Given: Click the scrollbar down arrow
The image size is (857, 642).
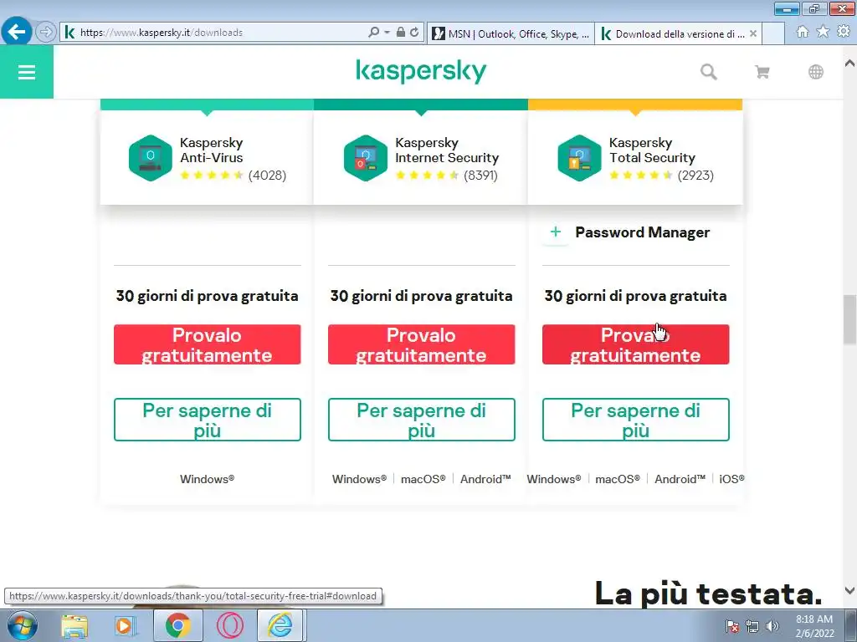Looking at the screenshot, I should pyautogui.click(x=850, y=590).
